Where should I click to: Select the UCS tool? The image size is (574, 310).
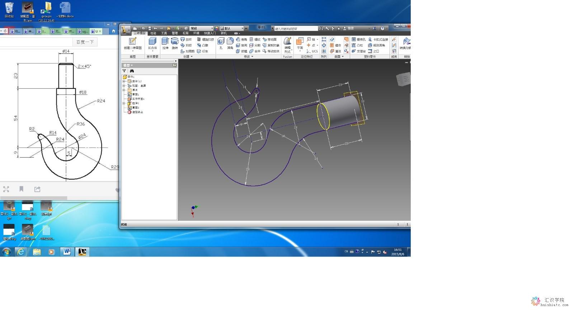tap(312, 51)
